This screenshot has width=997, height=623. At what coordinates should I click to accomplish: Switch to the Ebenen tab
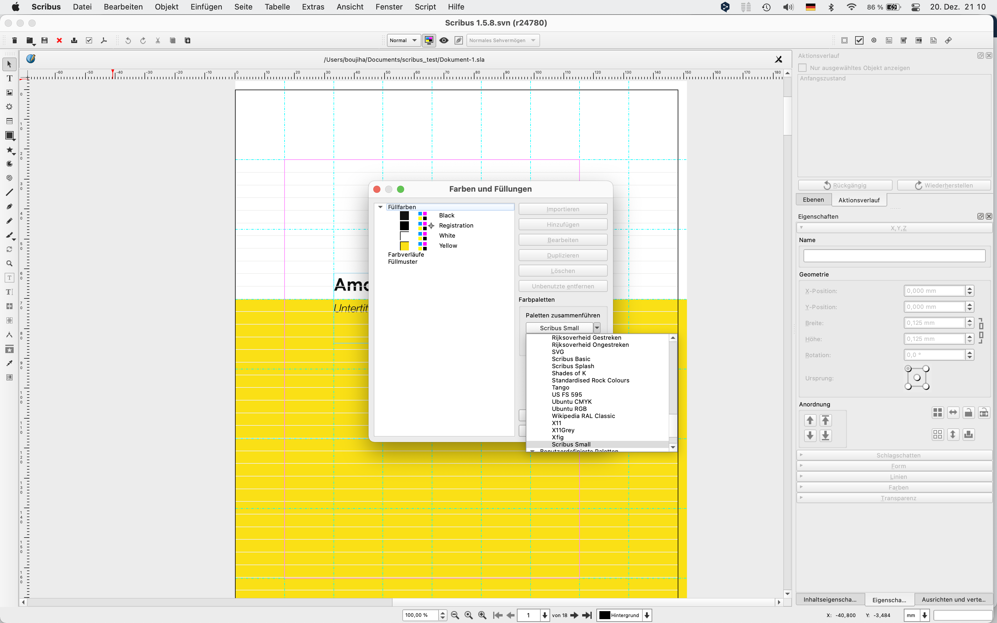(813, 200)
